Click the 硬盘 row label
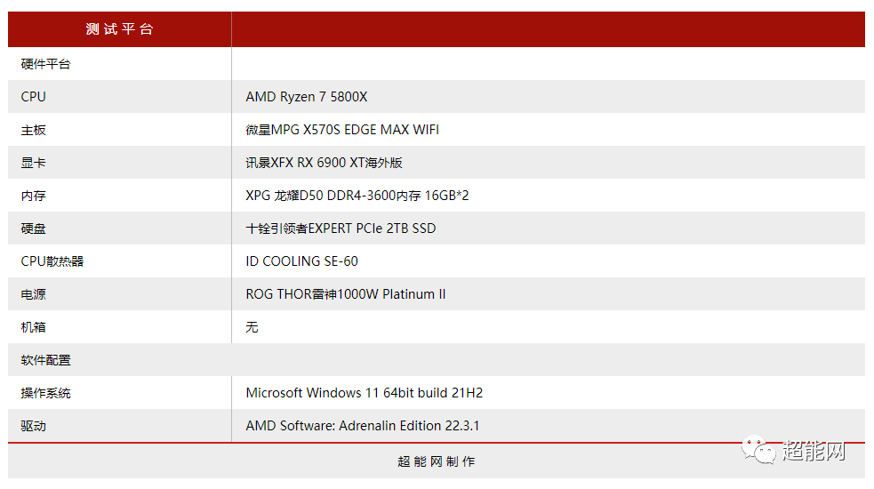Screen dimensions: 874x489 34,228
